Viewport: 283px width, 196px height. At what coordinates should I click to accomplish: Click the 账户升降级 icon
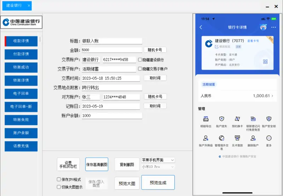coord(206,138)
